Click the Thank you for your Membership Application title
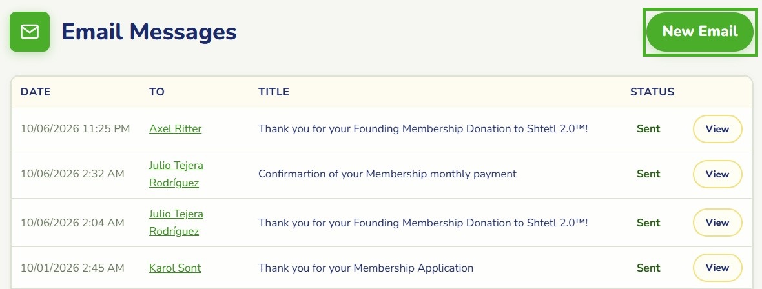 point(366,268)
